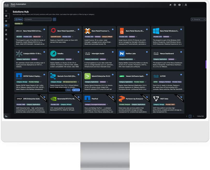Click the green Splunk arrow logo
This screenshot has height=170, width=210.
click(87, 76)
